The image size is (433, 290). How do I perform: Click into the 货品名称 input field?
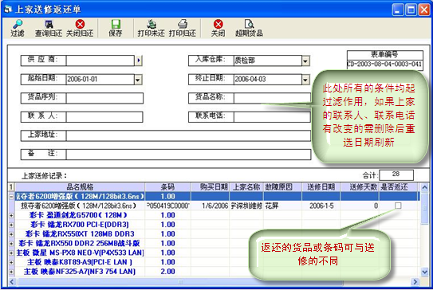pos(272,98)
